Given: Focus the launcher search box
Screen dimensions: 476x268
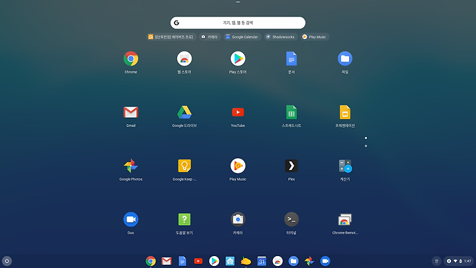Looking at the screenshot, I should pos(238,22).
